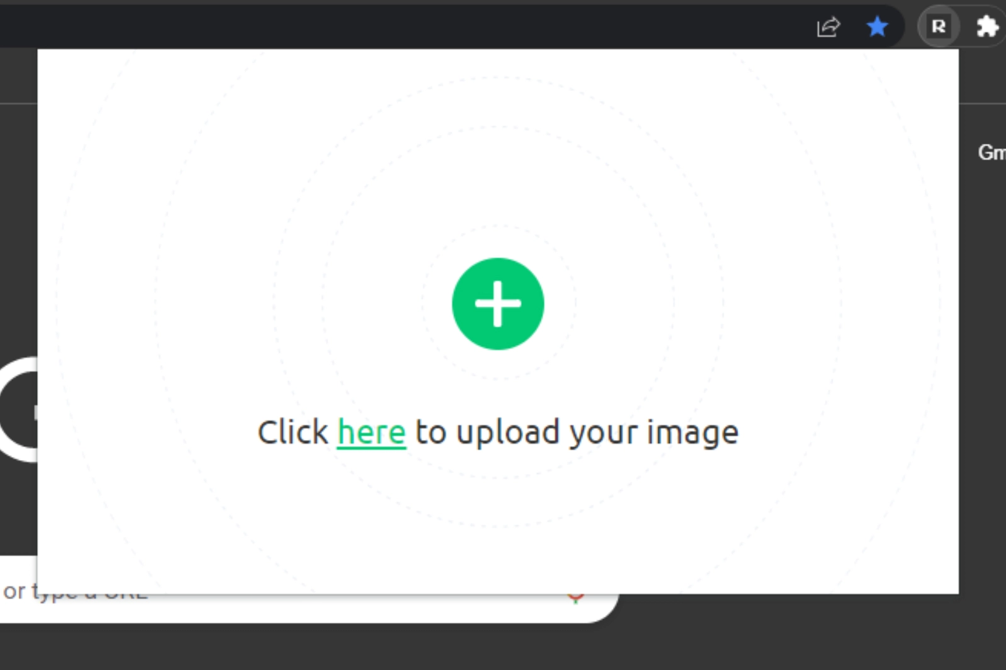The width and height of the screenshot is (1006, 670).
Task: Open the Gmail link on the right
Action: pos(992,152)
